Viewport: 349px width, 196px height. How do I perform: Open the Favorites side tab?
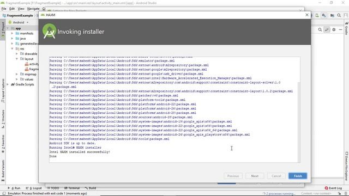pos(3,144)
